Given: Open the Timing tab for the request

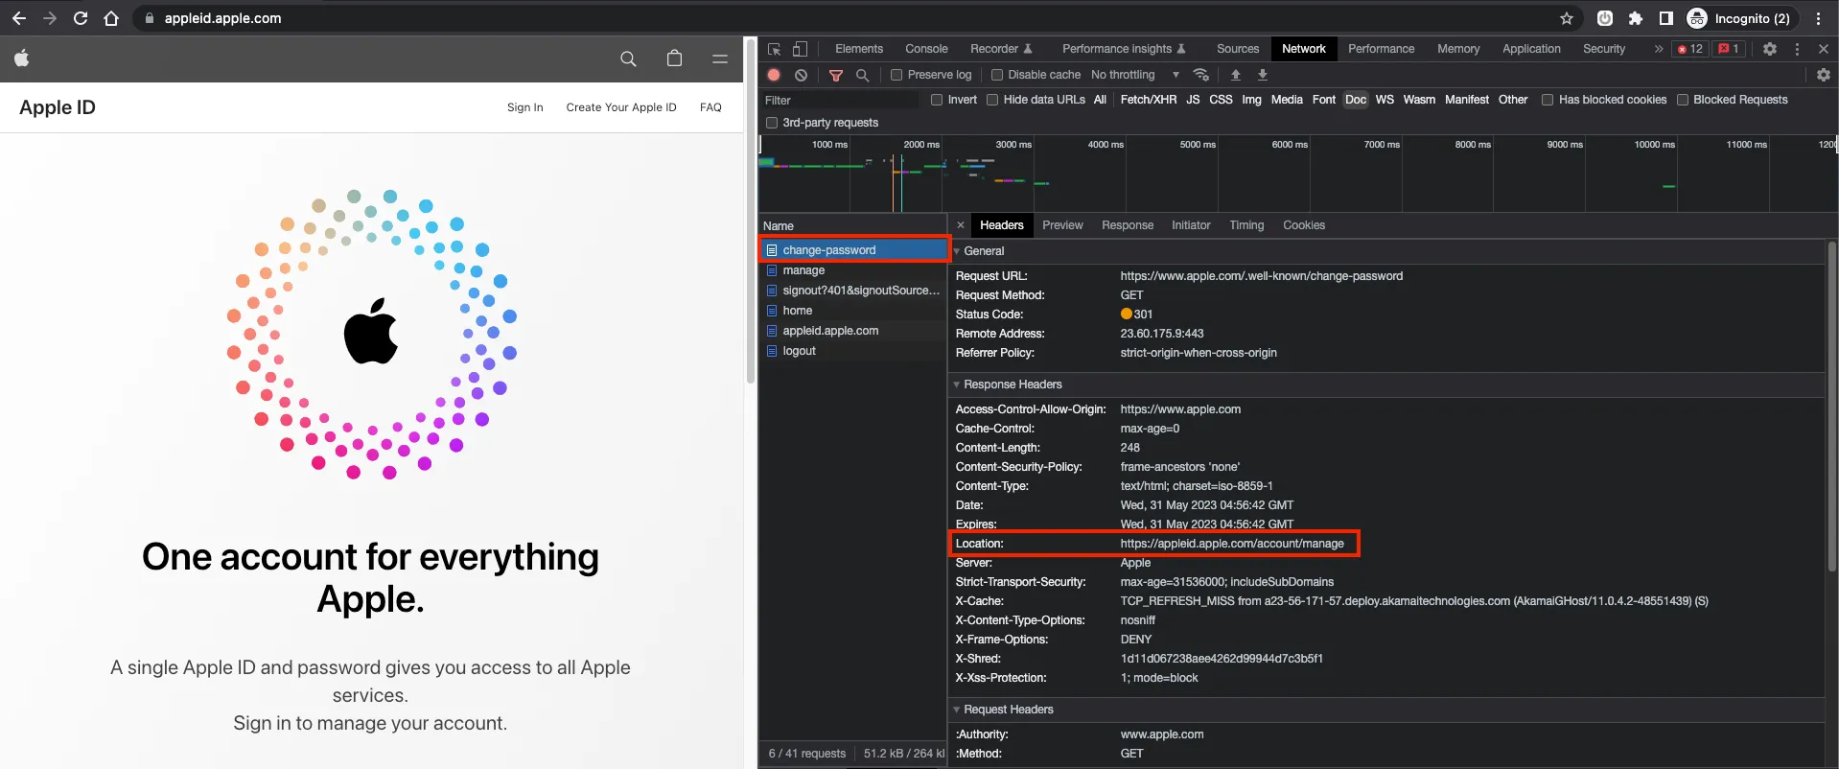Looking at the screenshot, I should [1246, 225].
